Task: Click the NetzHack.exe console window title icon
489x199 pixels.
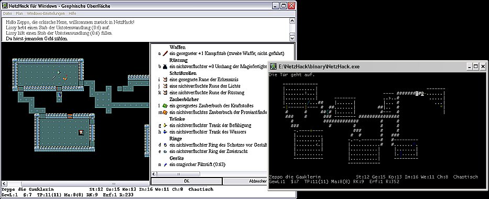Action: (273, 67)
